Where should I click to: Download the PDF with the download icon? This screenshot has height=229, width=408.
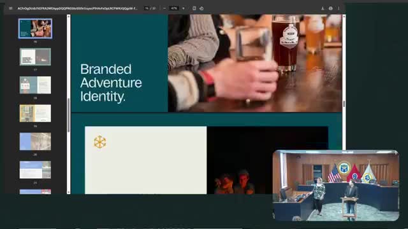click(x=323, y=8)
